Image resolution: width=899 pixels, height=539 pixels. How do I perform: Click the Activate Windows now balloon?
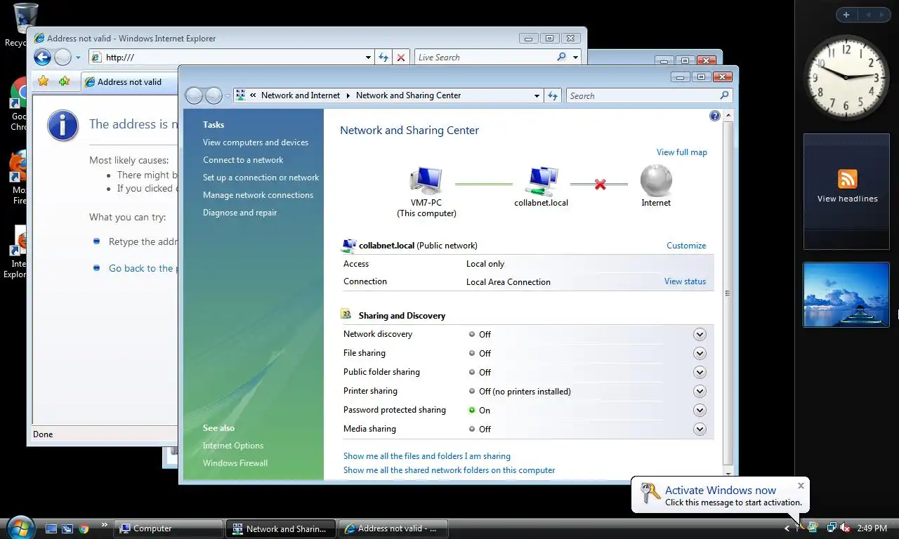(720, 495)
